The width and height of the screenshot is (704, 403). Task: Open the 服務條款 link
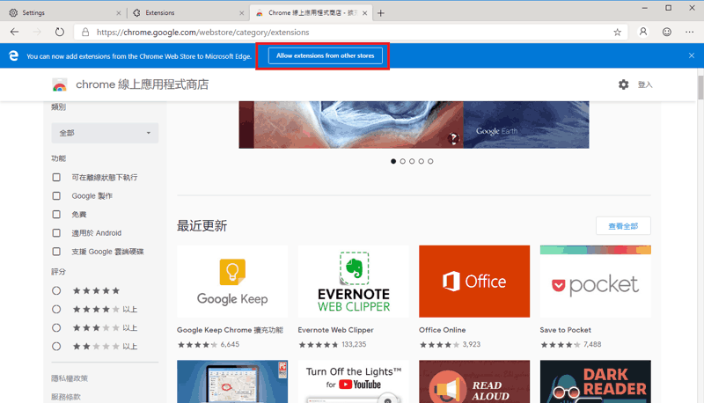66,397
